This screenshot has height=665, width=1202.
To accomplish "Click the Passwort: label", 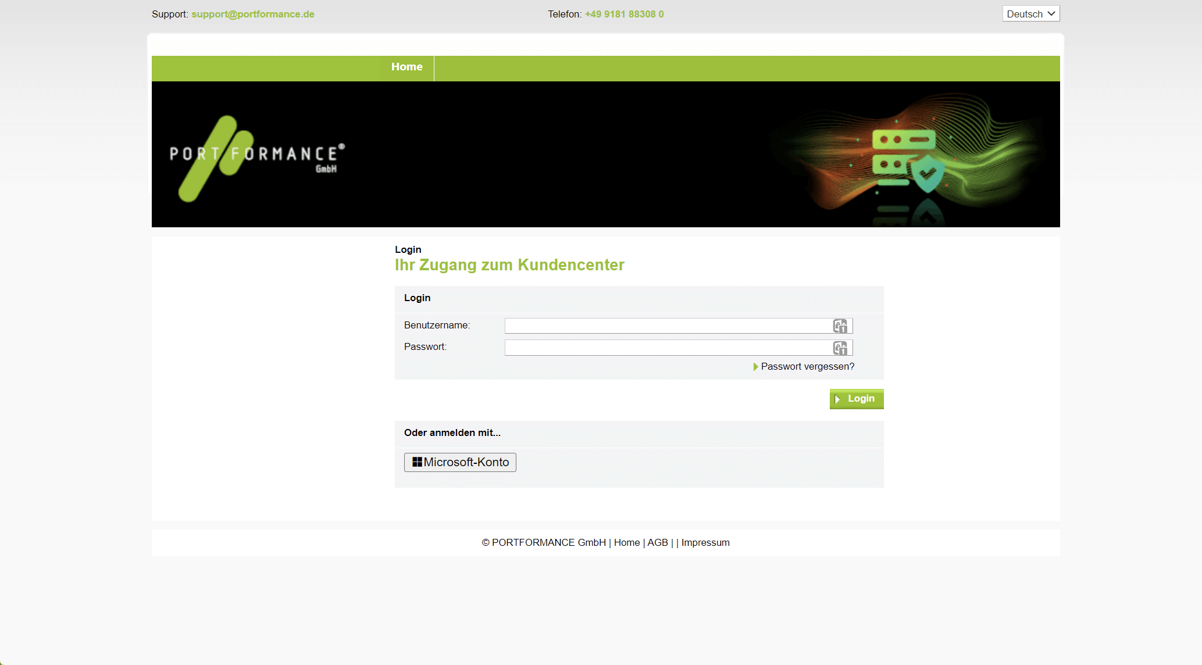I will (425, 347).
